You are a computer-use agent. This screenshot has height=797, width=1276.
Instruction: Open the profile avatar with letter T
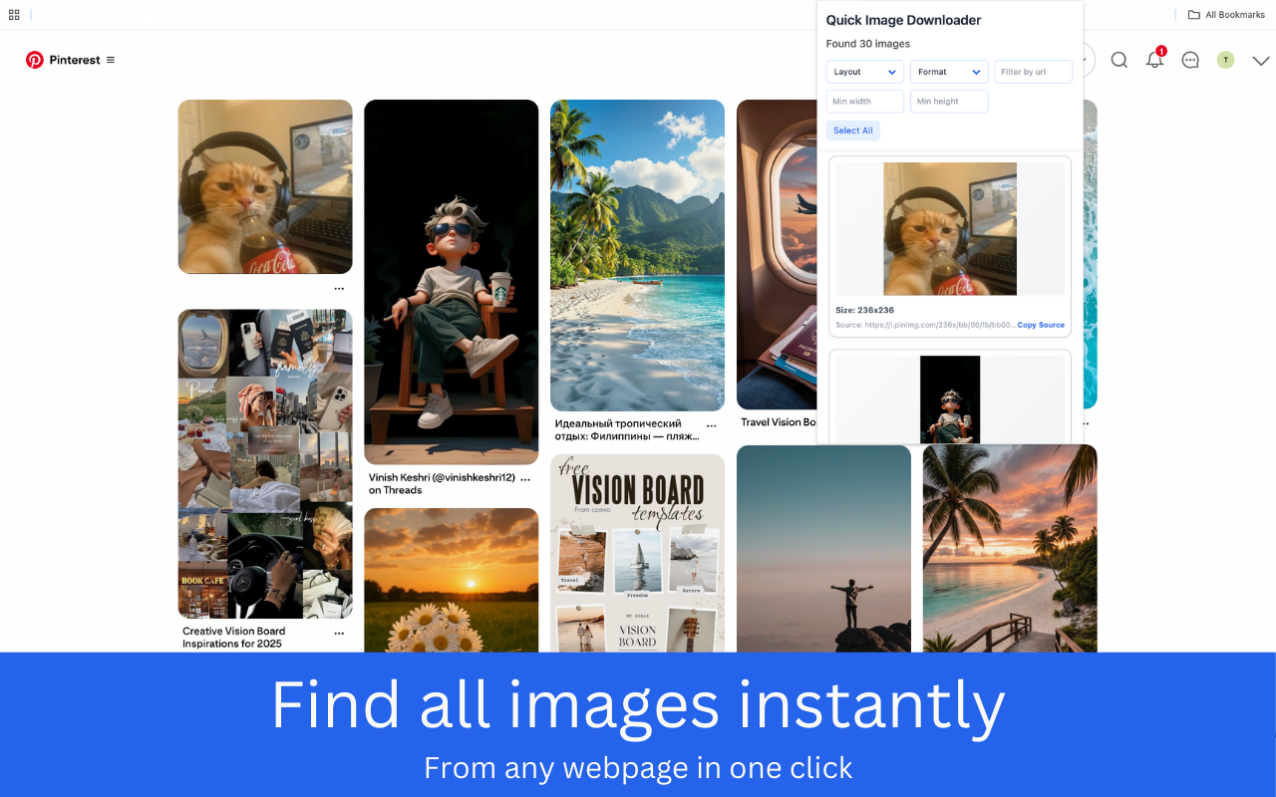1226,60
